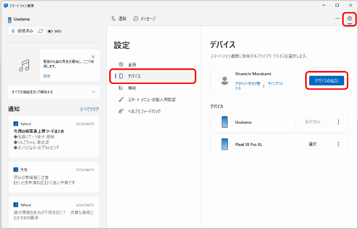
Task: Click the Usatama device phone thumbnail
Action: (x=225, y=122)
